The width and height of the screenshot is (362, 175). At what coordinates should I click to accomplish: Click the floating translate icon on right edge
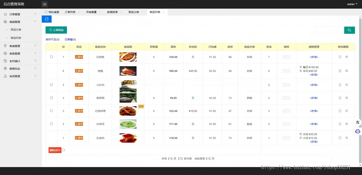[358, 122]
